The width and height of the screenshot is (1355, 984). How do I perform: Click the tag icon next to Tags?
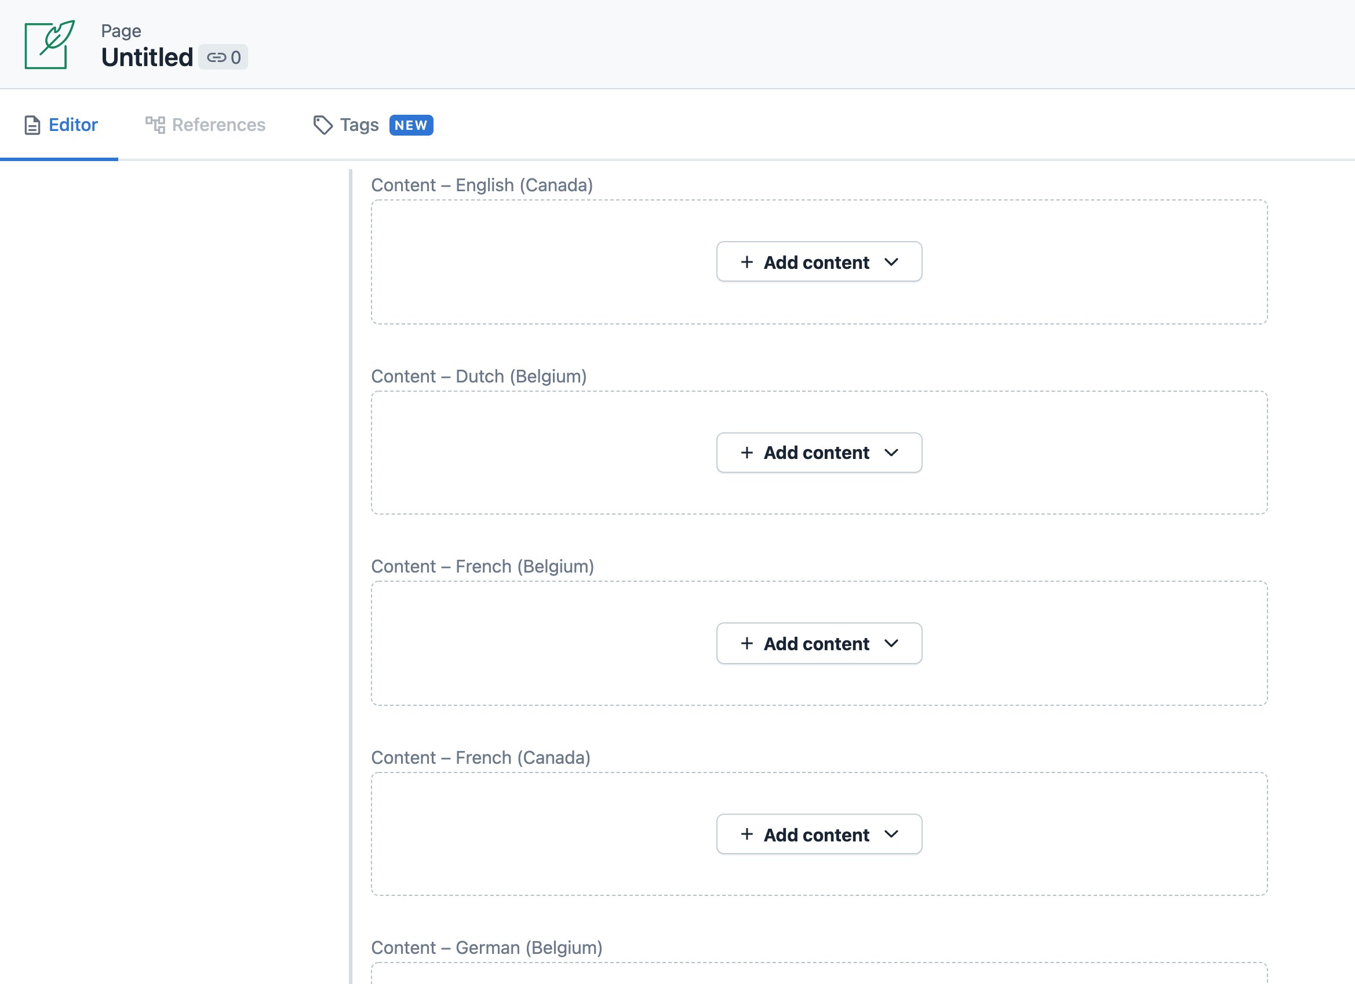click(322, 125)
